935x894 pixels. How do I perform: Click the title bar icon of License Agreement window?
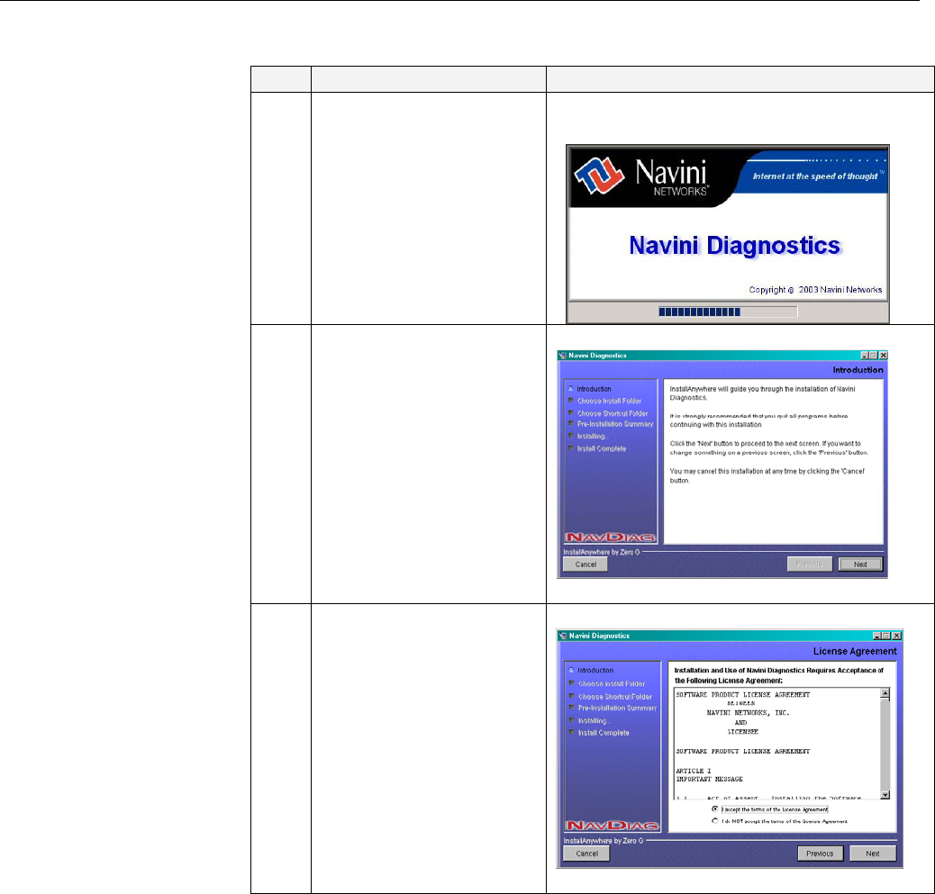tap(562, 636)
